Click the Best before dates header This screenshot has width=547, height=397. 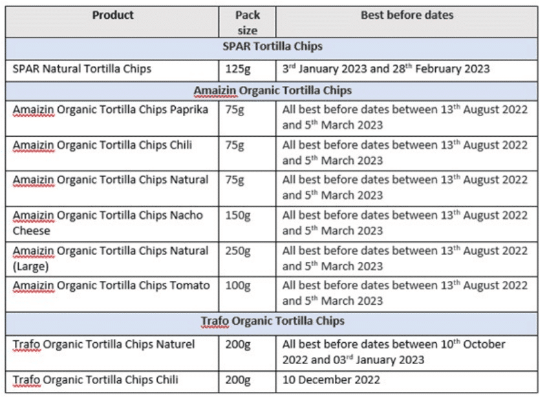407,22
